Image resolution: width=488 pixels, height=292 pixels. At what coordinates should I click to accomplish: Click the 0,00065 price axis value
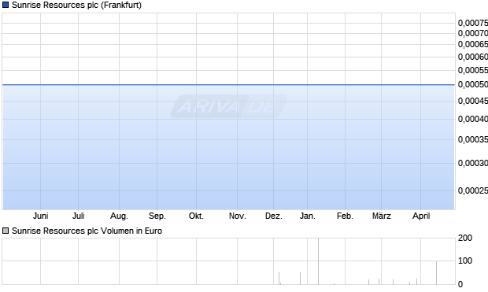[x=473, y=44]
